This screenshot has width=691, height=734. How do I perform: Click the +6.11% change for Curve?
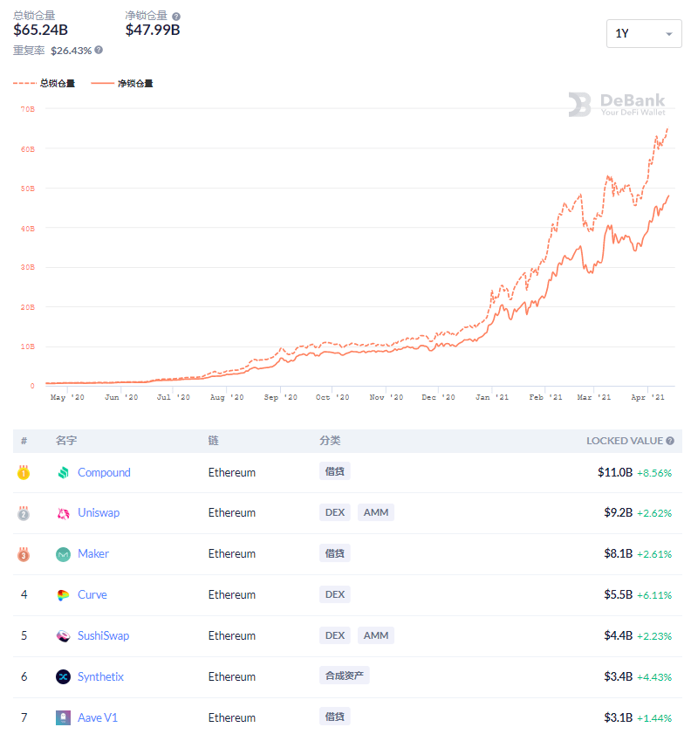pos(654,595)
